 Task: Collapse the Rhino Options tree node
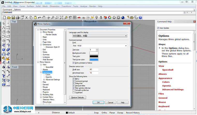coord(38,62)
